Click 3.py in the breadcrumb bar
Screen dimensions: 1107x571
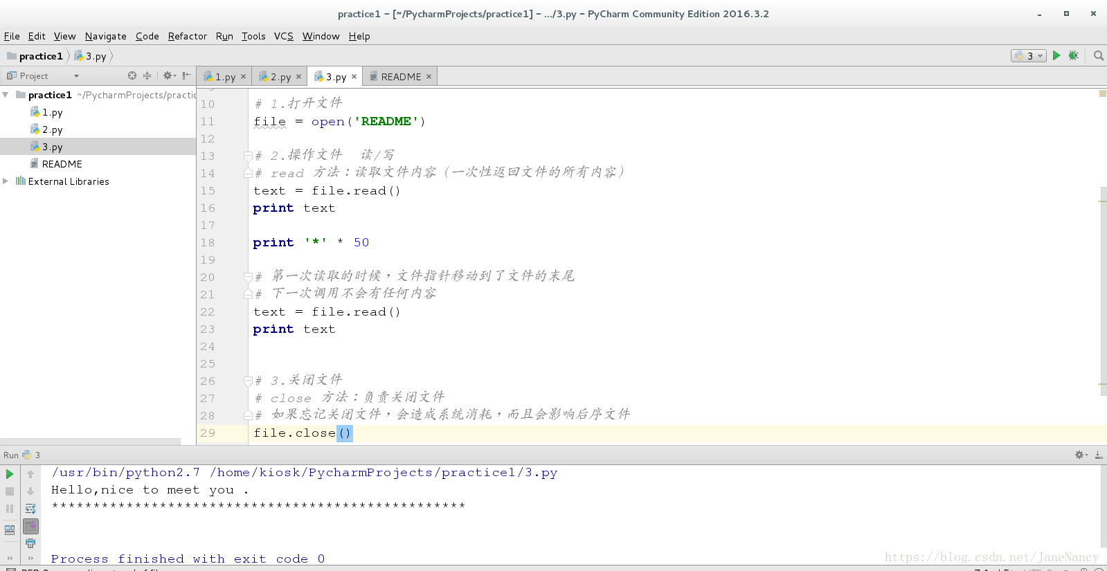91,56
